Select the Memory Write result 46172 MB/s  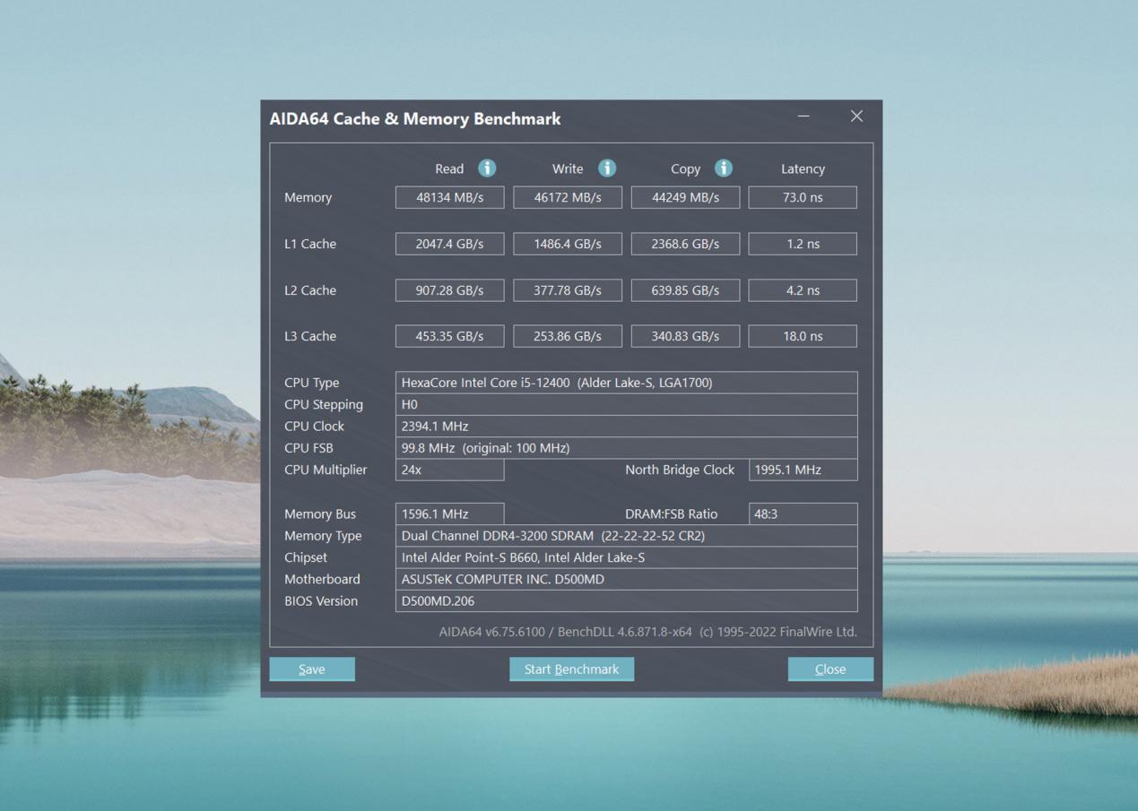point(568,197)
